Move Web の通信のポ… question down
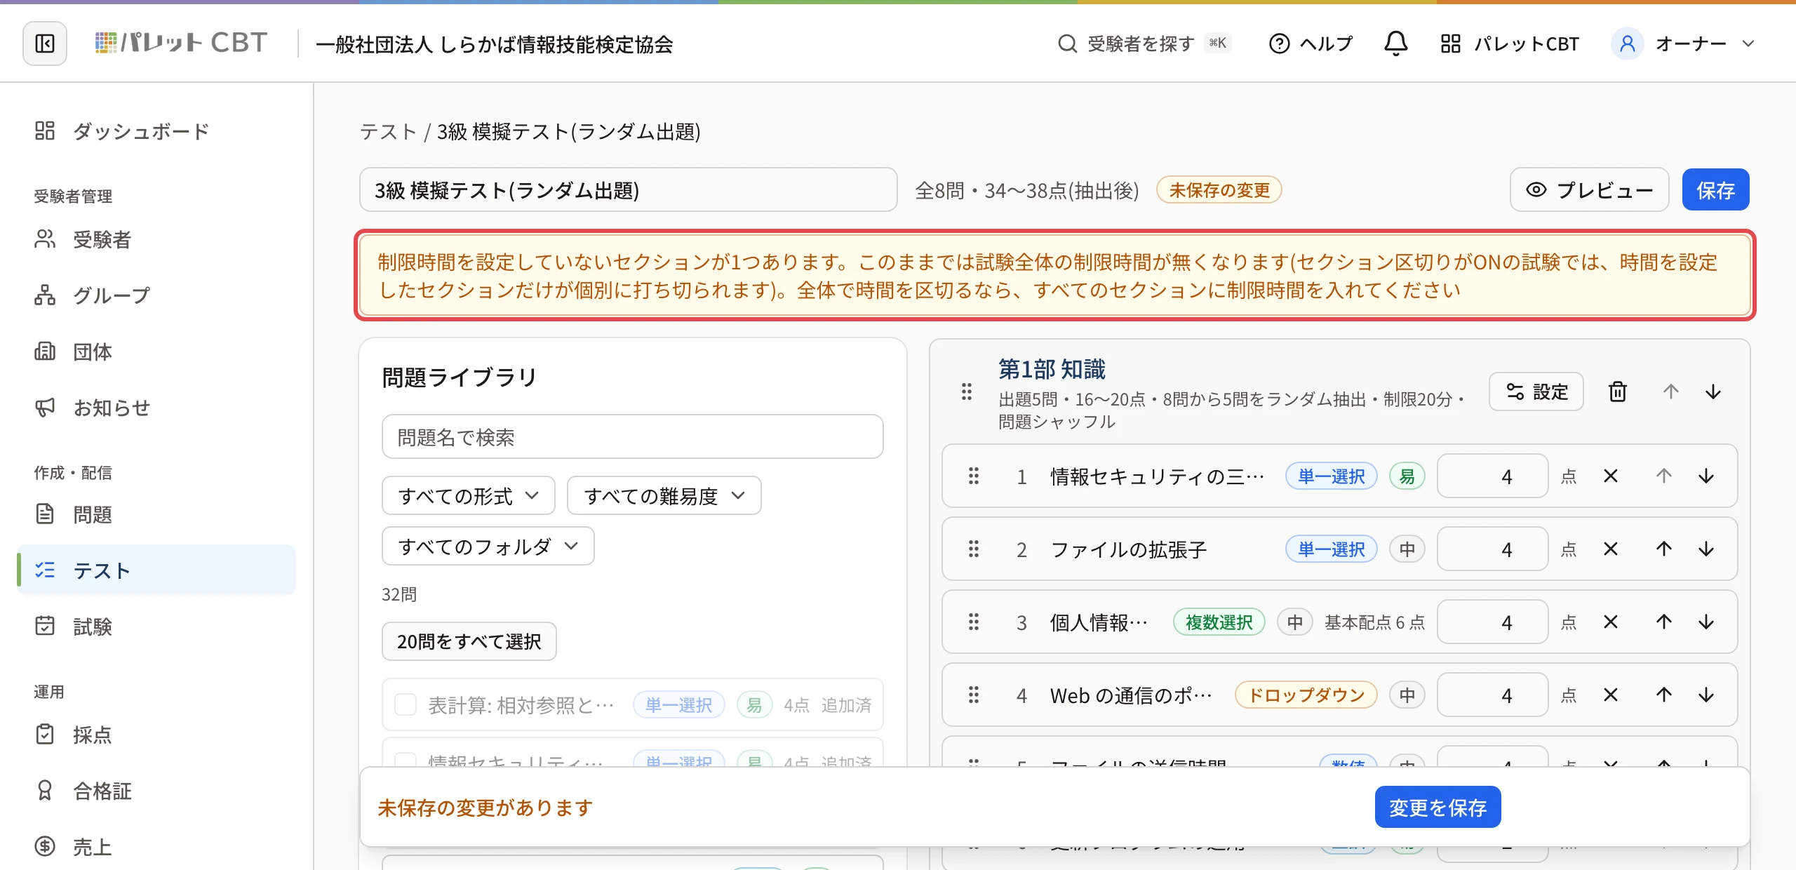This screenshot has width=1796, height=870. 1705,695
